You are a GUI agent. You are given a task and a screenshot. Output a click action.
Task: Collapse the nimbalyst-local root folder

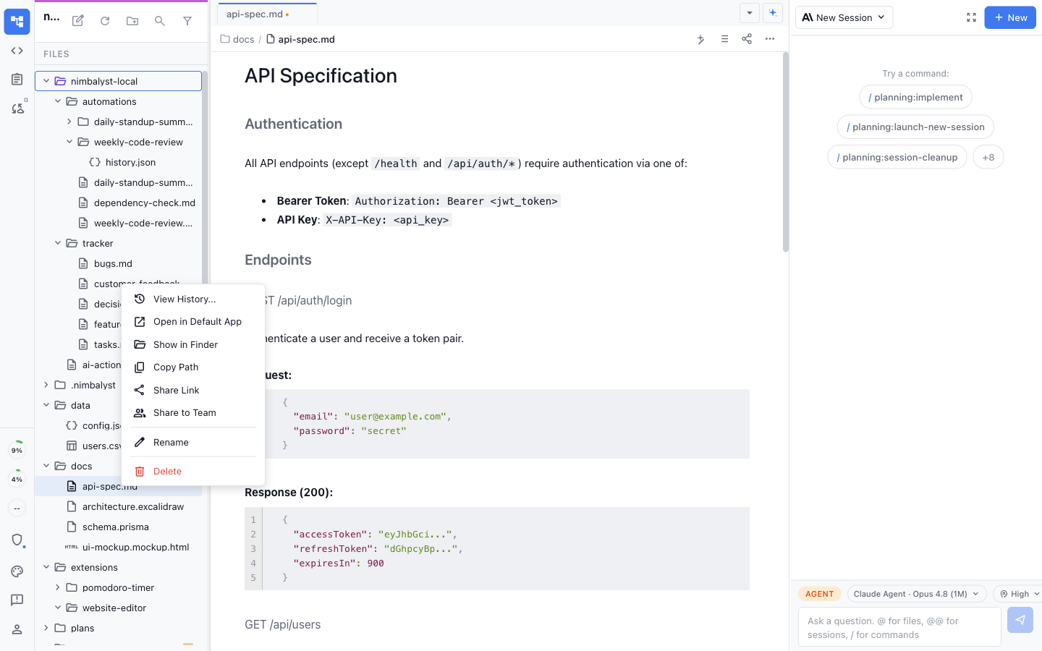(x=46, y=81)
